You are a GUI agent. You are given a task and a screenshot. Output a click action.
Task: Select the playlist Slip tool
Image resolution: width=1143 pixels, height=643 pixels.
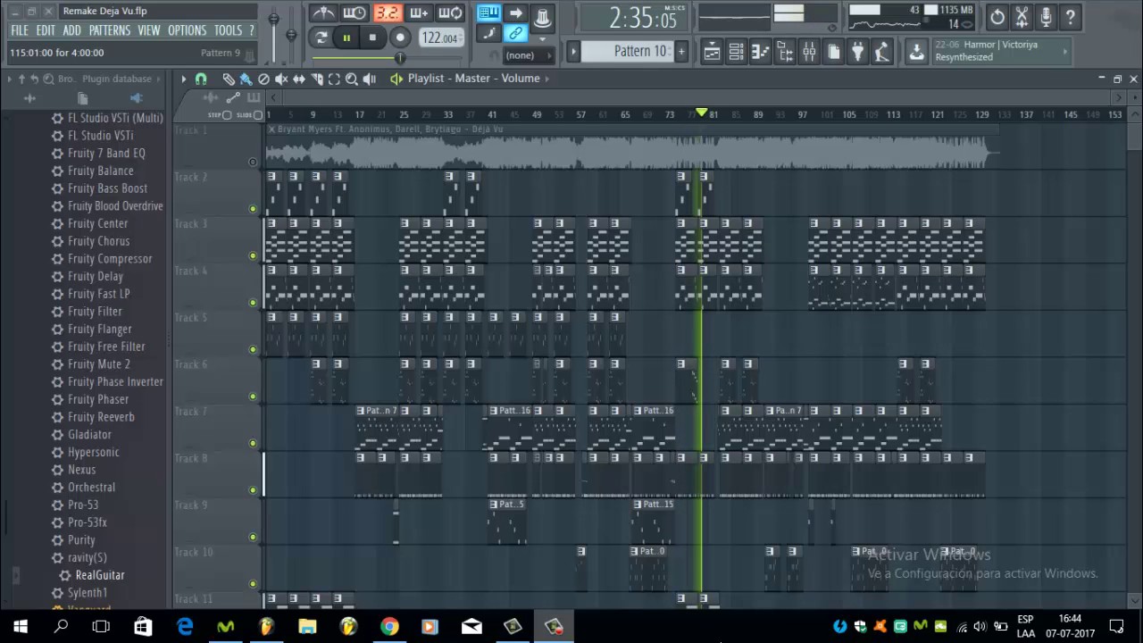pyautogui.click(x=299, y=79)
